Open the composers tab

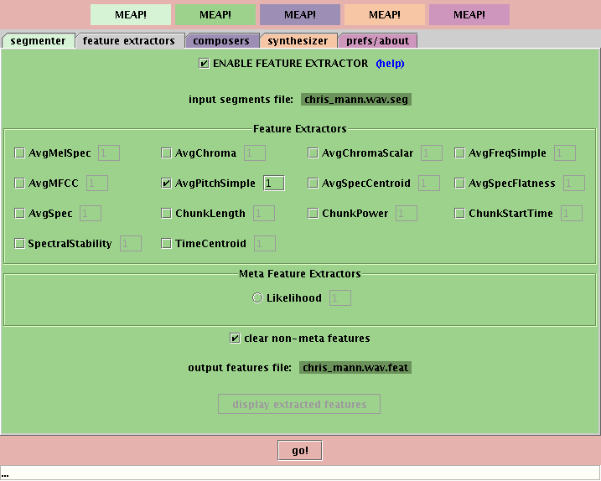click(x=221, y=40)
